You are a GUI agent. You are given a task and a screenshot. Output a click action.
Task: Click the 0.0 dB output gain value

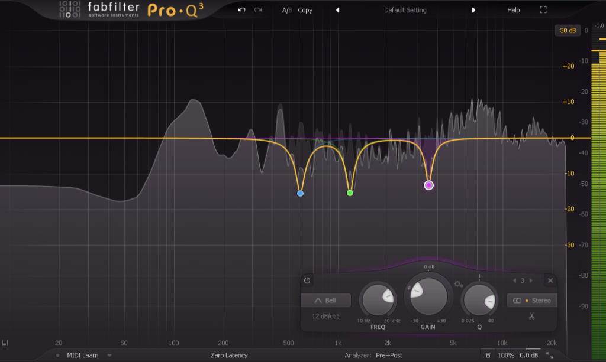(528, 355)
